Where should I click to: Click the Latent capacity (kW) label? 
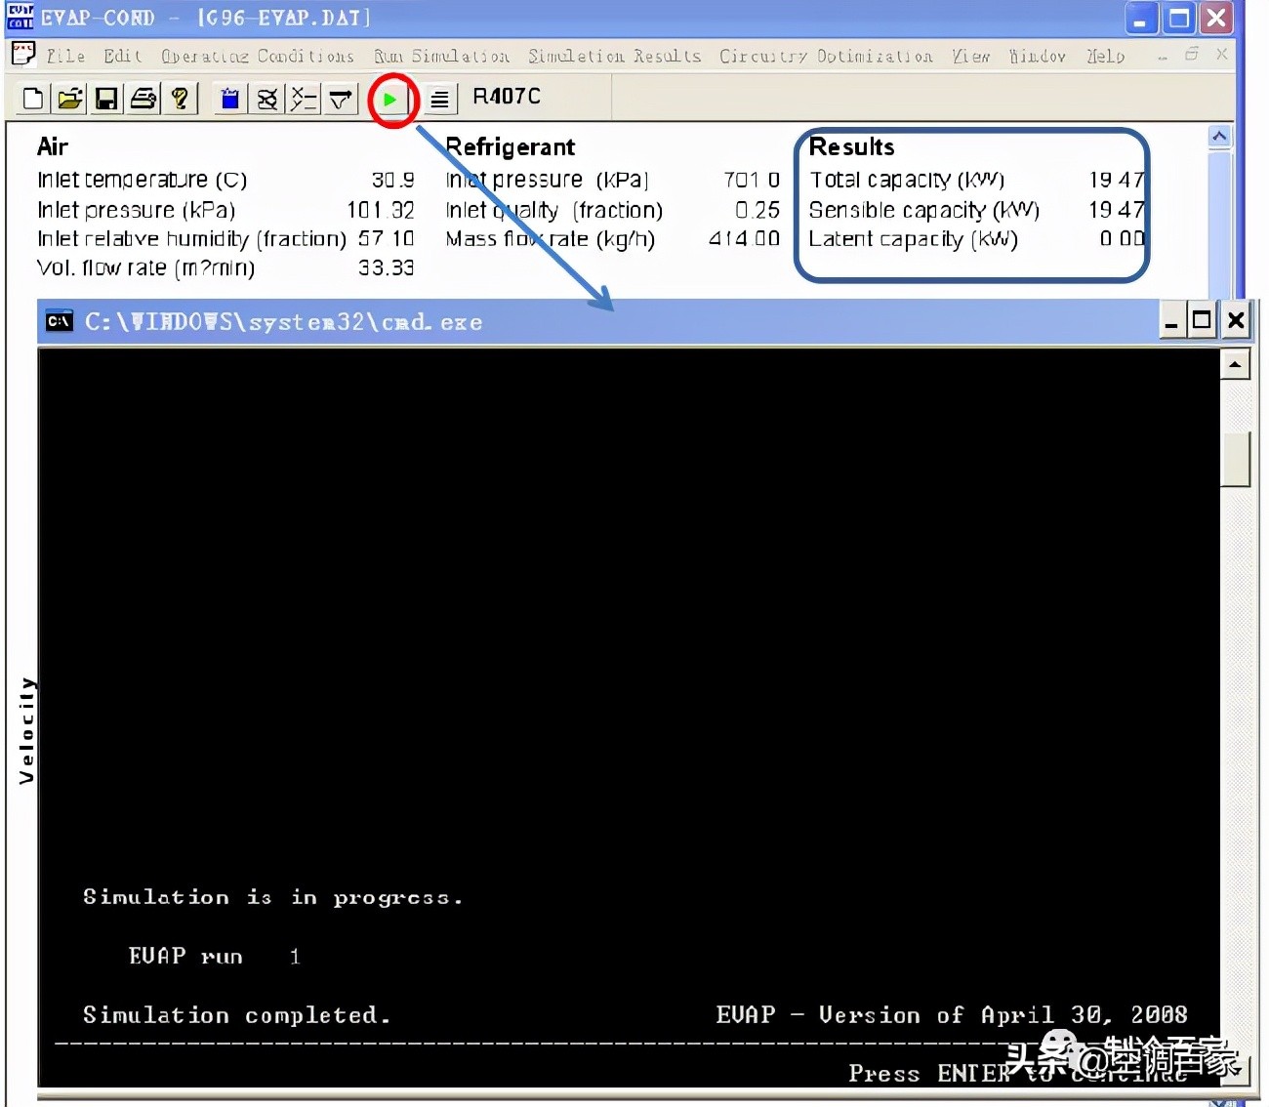914,239
